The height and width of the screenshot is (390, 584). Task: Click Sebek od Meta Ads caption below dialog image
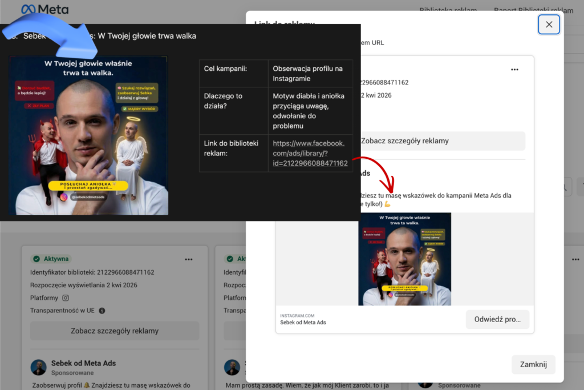coord(303,323)
